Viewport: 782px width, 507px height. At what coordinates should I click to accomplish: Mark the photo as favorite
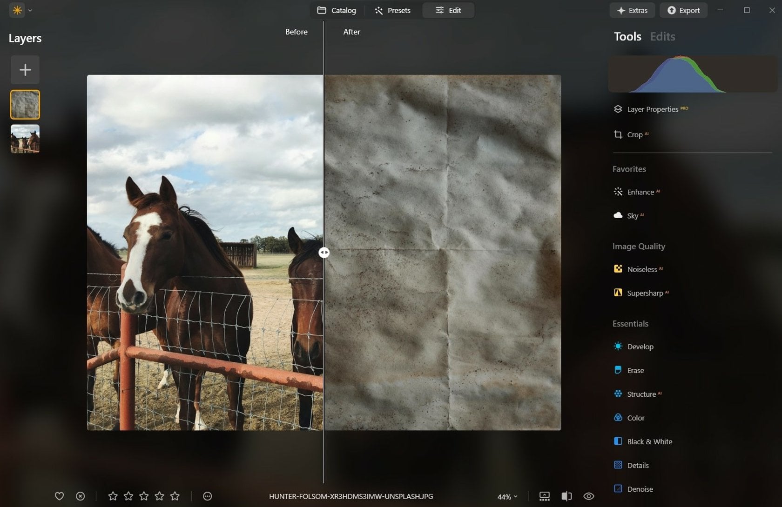pos(60,496)
